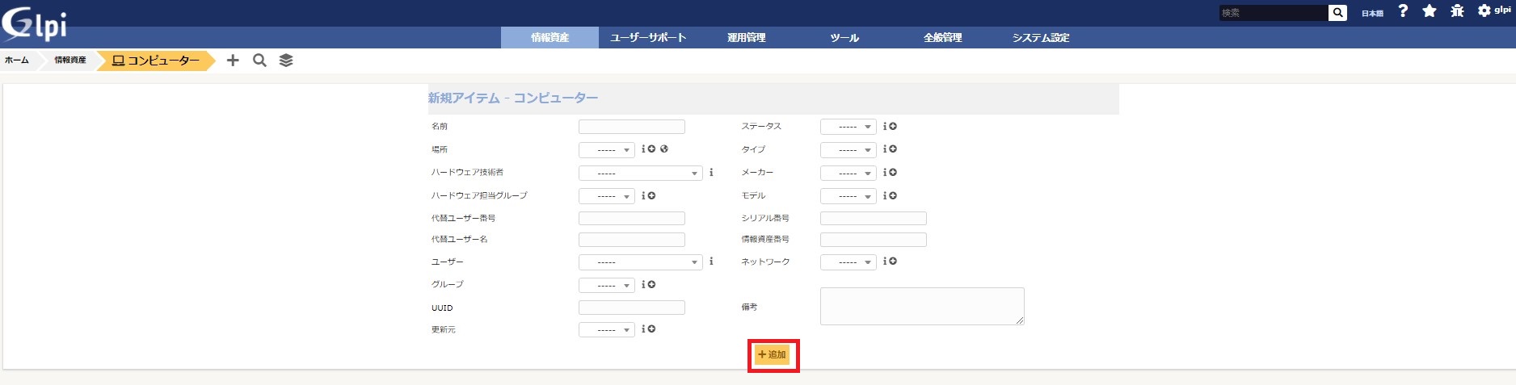Screen dimensions: 1516x385
Task: Click the info icon next to ユーザー
Action: point(711,262)
